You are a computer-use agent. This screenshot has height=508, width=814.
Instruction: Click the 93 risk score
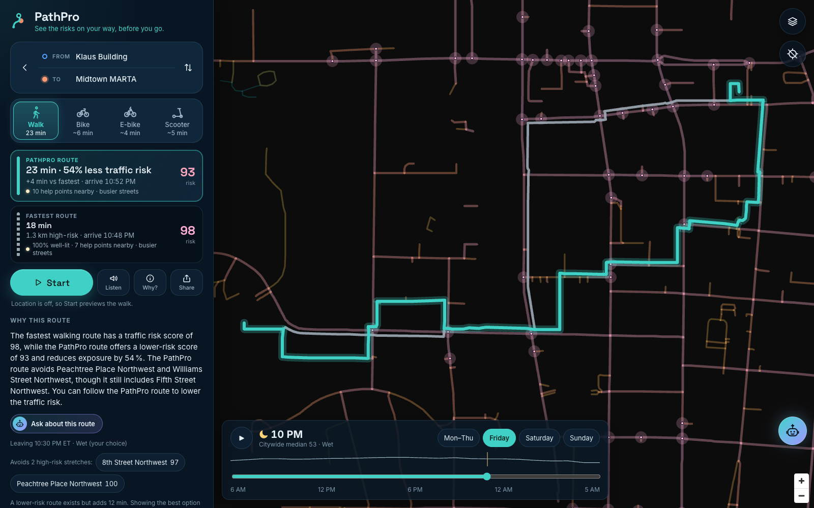(x=188, y=173)
